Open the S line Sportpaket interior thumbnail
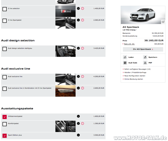168x141 pixels. [x=66, y=23]
